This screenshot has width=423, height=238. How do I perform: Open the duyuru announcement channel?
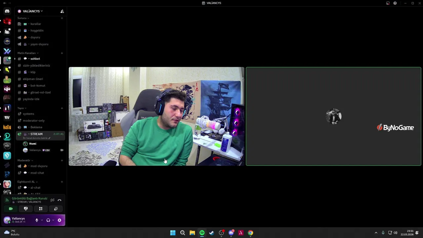point(40,37)
